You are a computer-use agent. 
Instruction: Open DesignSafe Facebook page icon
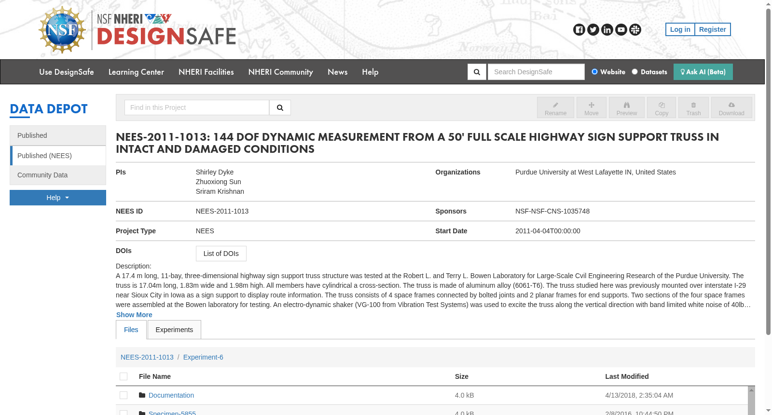pyautogui.click(x=579, y=30)
